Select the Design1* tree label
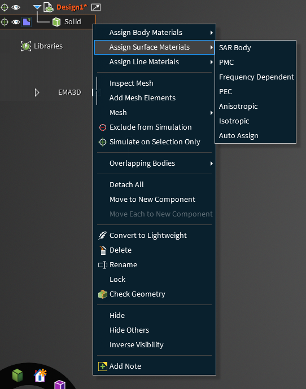 (x=72, y=7)
